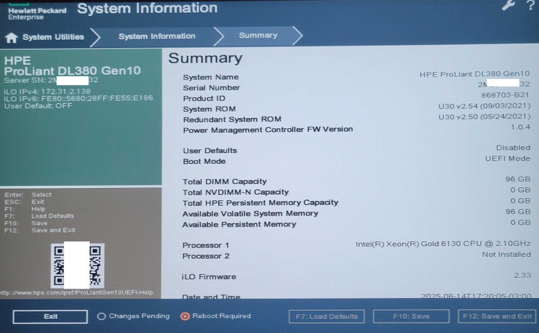Select iLO Firmware value 2.33
The image size is (539, 333).
pos(522,275)
